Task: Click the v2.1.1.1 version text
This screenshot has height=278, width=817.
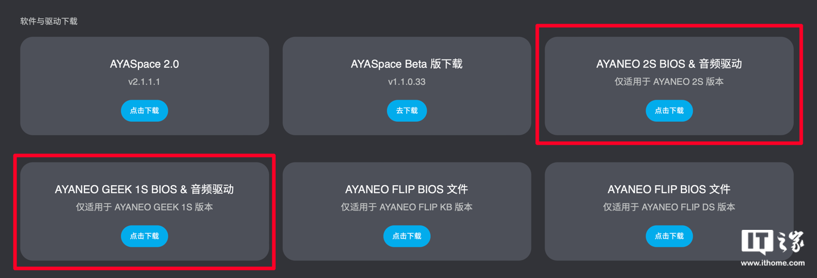Action: point(144,82)
